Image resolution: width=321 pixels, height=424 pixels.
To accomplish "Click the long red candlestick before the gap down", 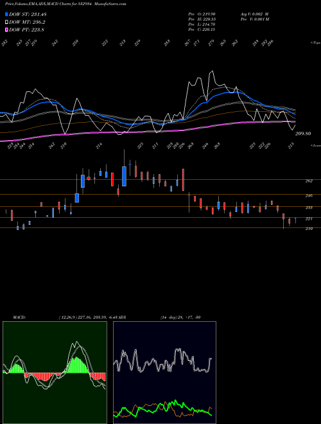I will click(183, 179).
